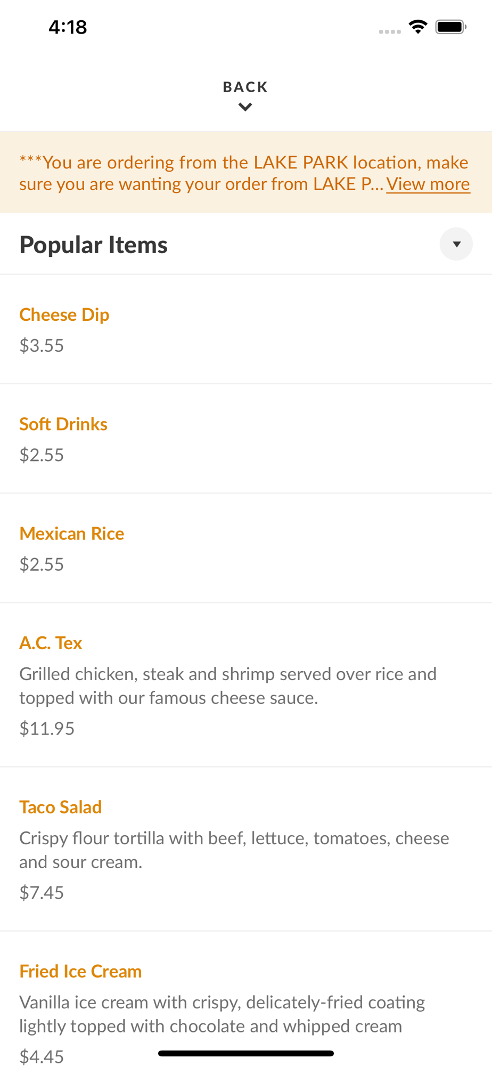Expand the Popular Items dropdown arrow
Screen dimensions: 492x1066
pos(456,244)
